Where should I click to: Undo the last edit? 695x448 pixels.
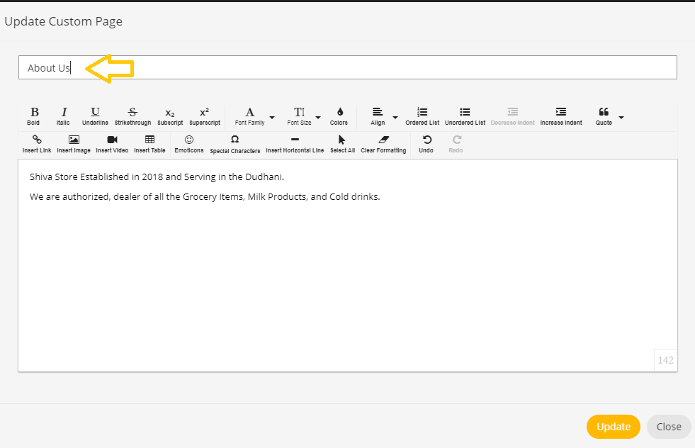click(x=426, y=144)
